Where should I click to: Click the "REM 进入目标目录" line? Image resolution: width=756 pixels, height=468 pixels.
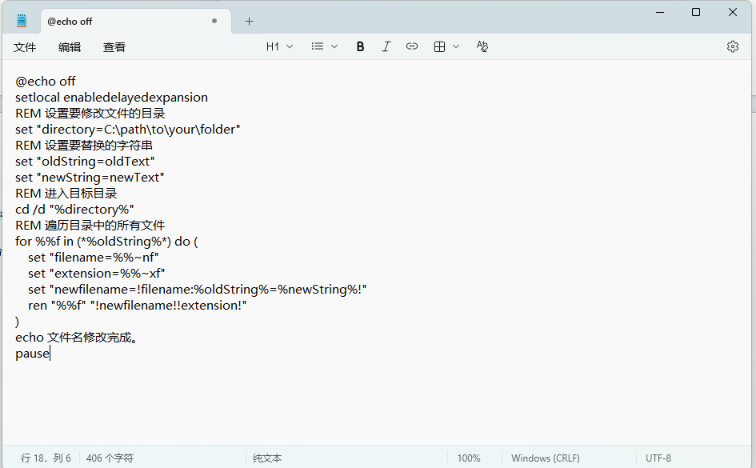(x=66, y=194)
